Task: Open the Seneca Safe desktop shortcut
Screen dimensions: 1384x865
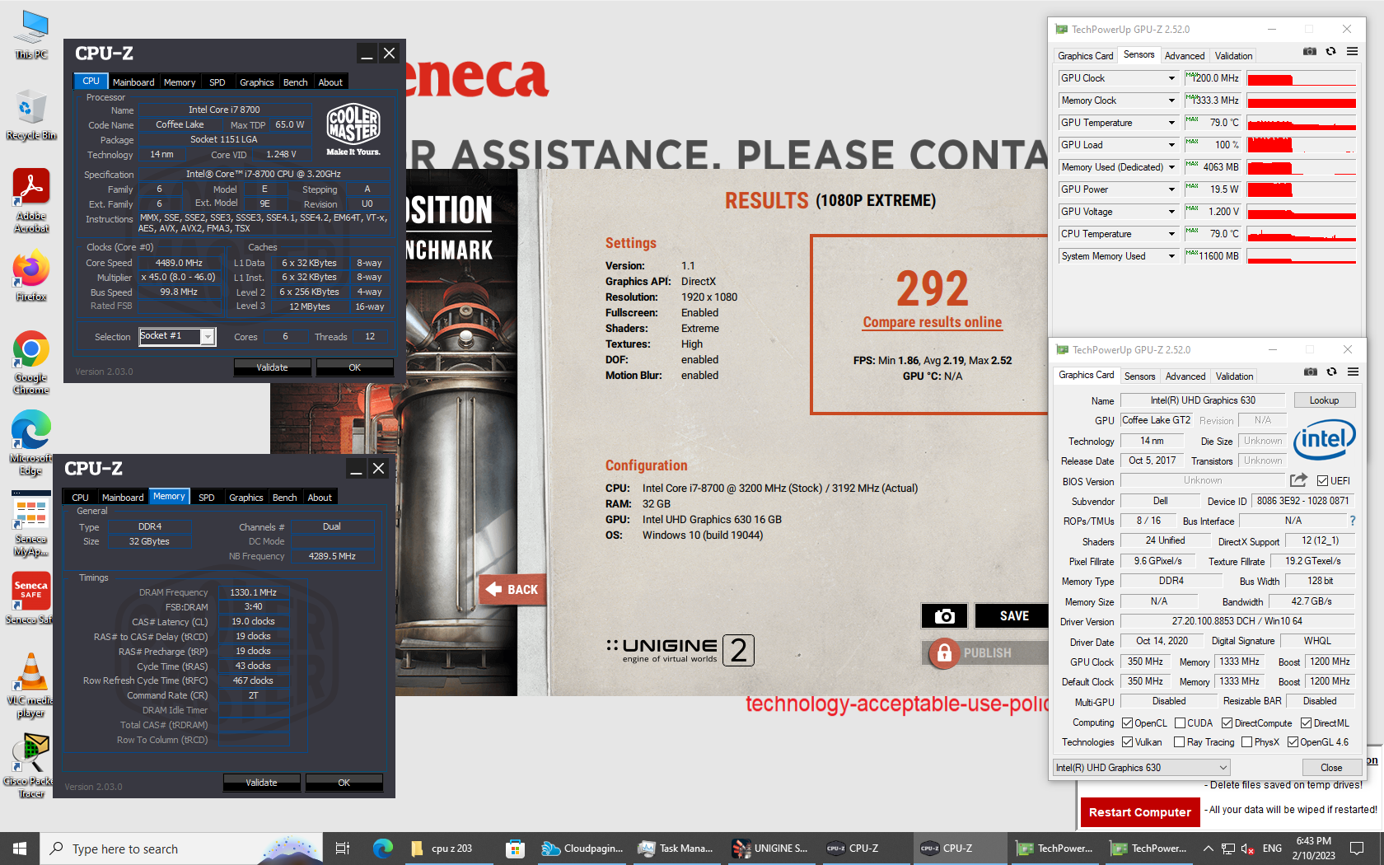Action: click(31, 598)
